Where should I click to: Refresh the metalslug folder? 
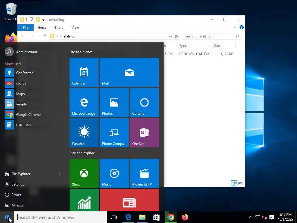click(176, 36)
